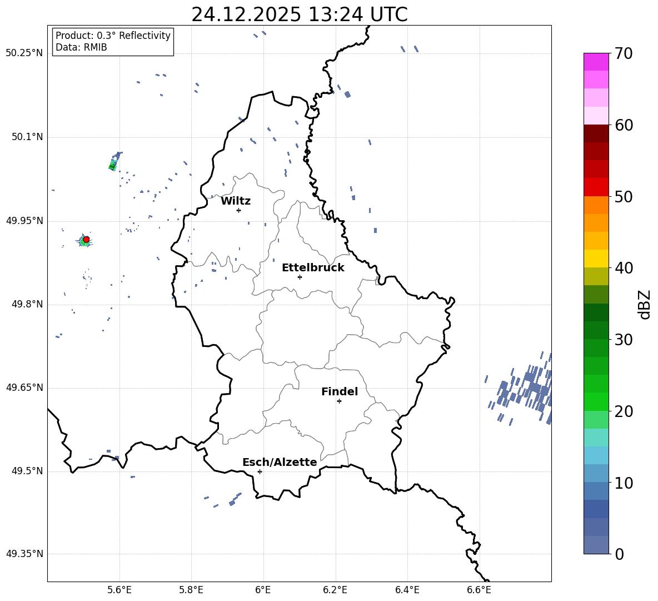This screenshot has width=658, height=601.
Task: Click the turquoise colorbar segment below 20
Action: click(x=596, y=438)
